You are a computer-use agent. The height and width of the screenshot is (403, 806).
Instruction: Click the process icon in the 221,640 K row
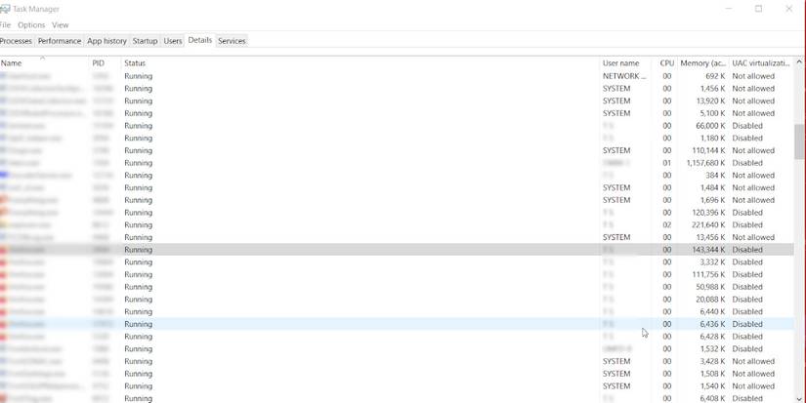4,224
